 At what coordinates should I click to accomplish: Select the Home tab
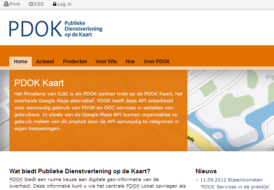coord(20,62)
